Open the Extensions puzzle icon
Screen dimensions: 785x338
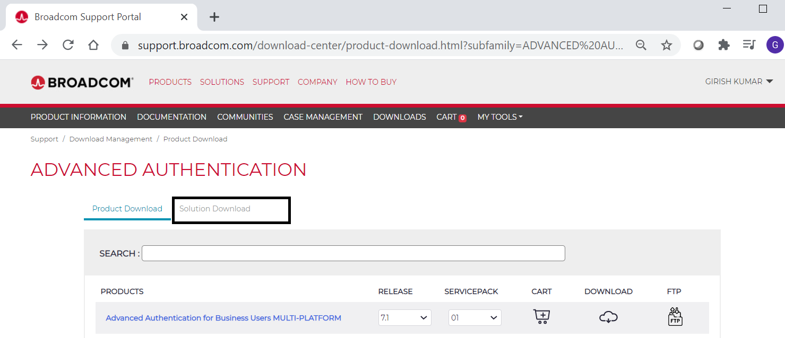click(x=724, y=45)
